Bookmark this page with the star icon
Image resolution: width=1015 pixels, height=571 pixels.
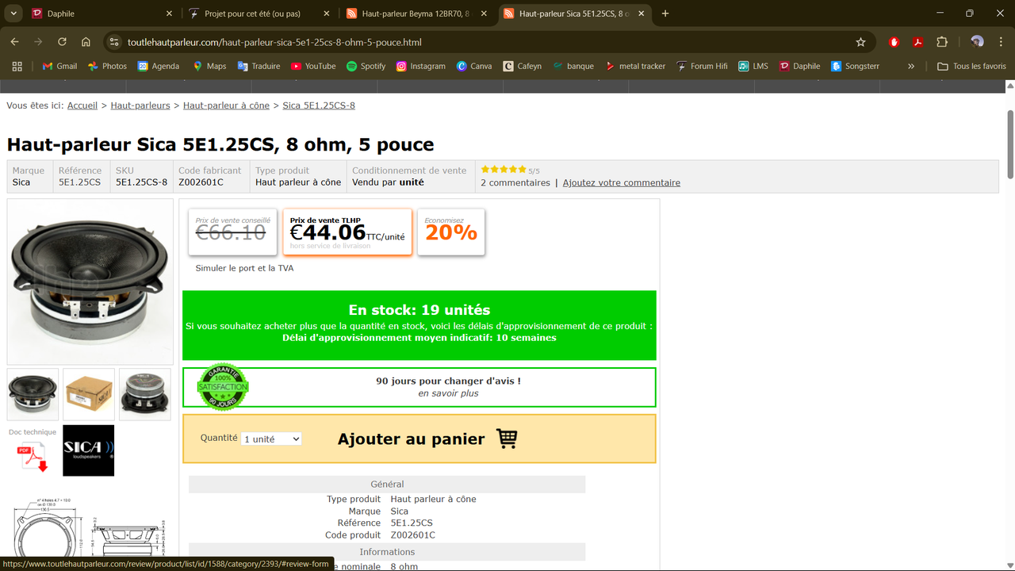pos(860,42)
